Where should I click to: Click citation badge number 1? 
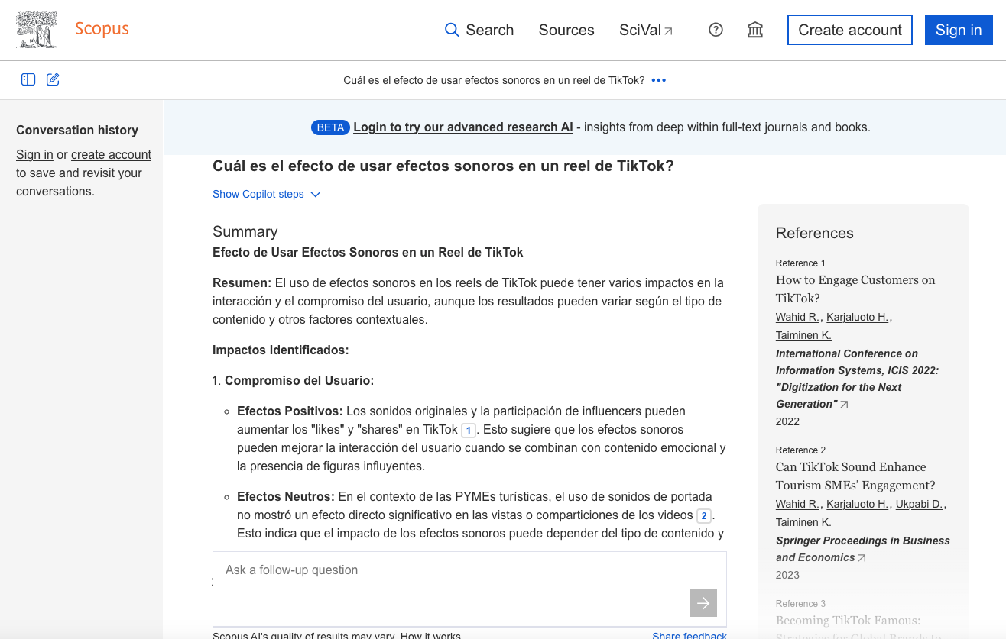[469, 430]
